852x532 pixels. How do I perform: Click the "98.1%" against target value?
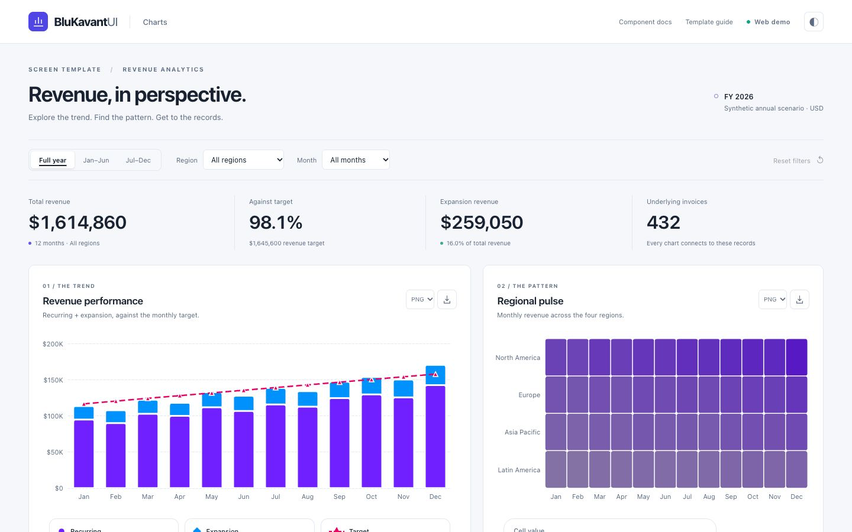point(276,222)
